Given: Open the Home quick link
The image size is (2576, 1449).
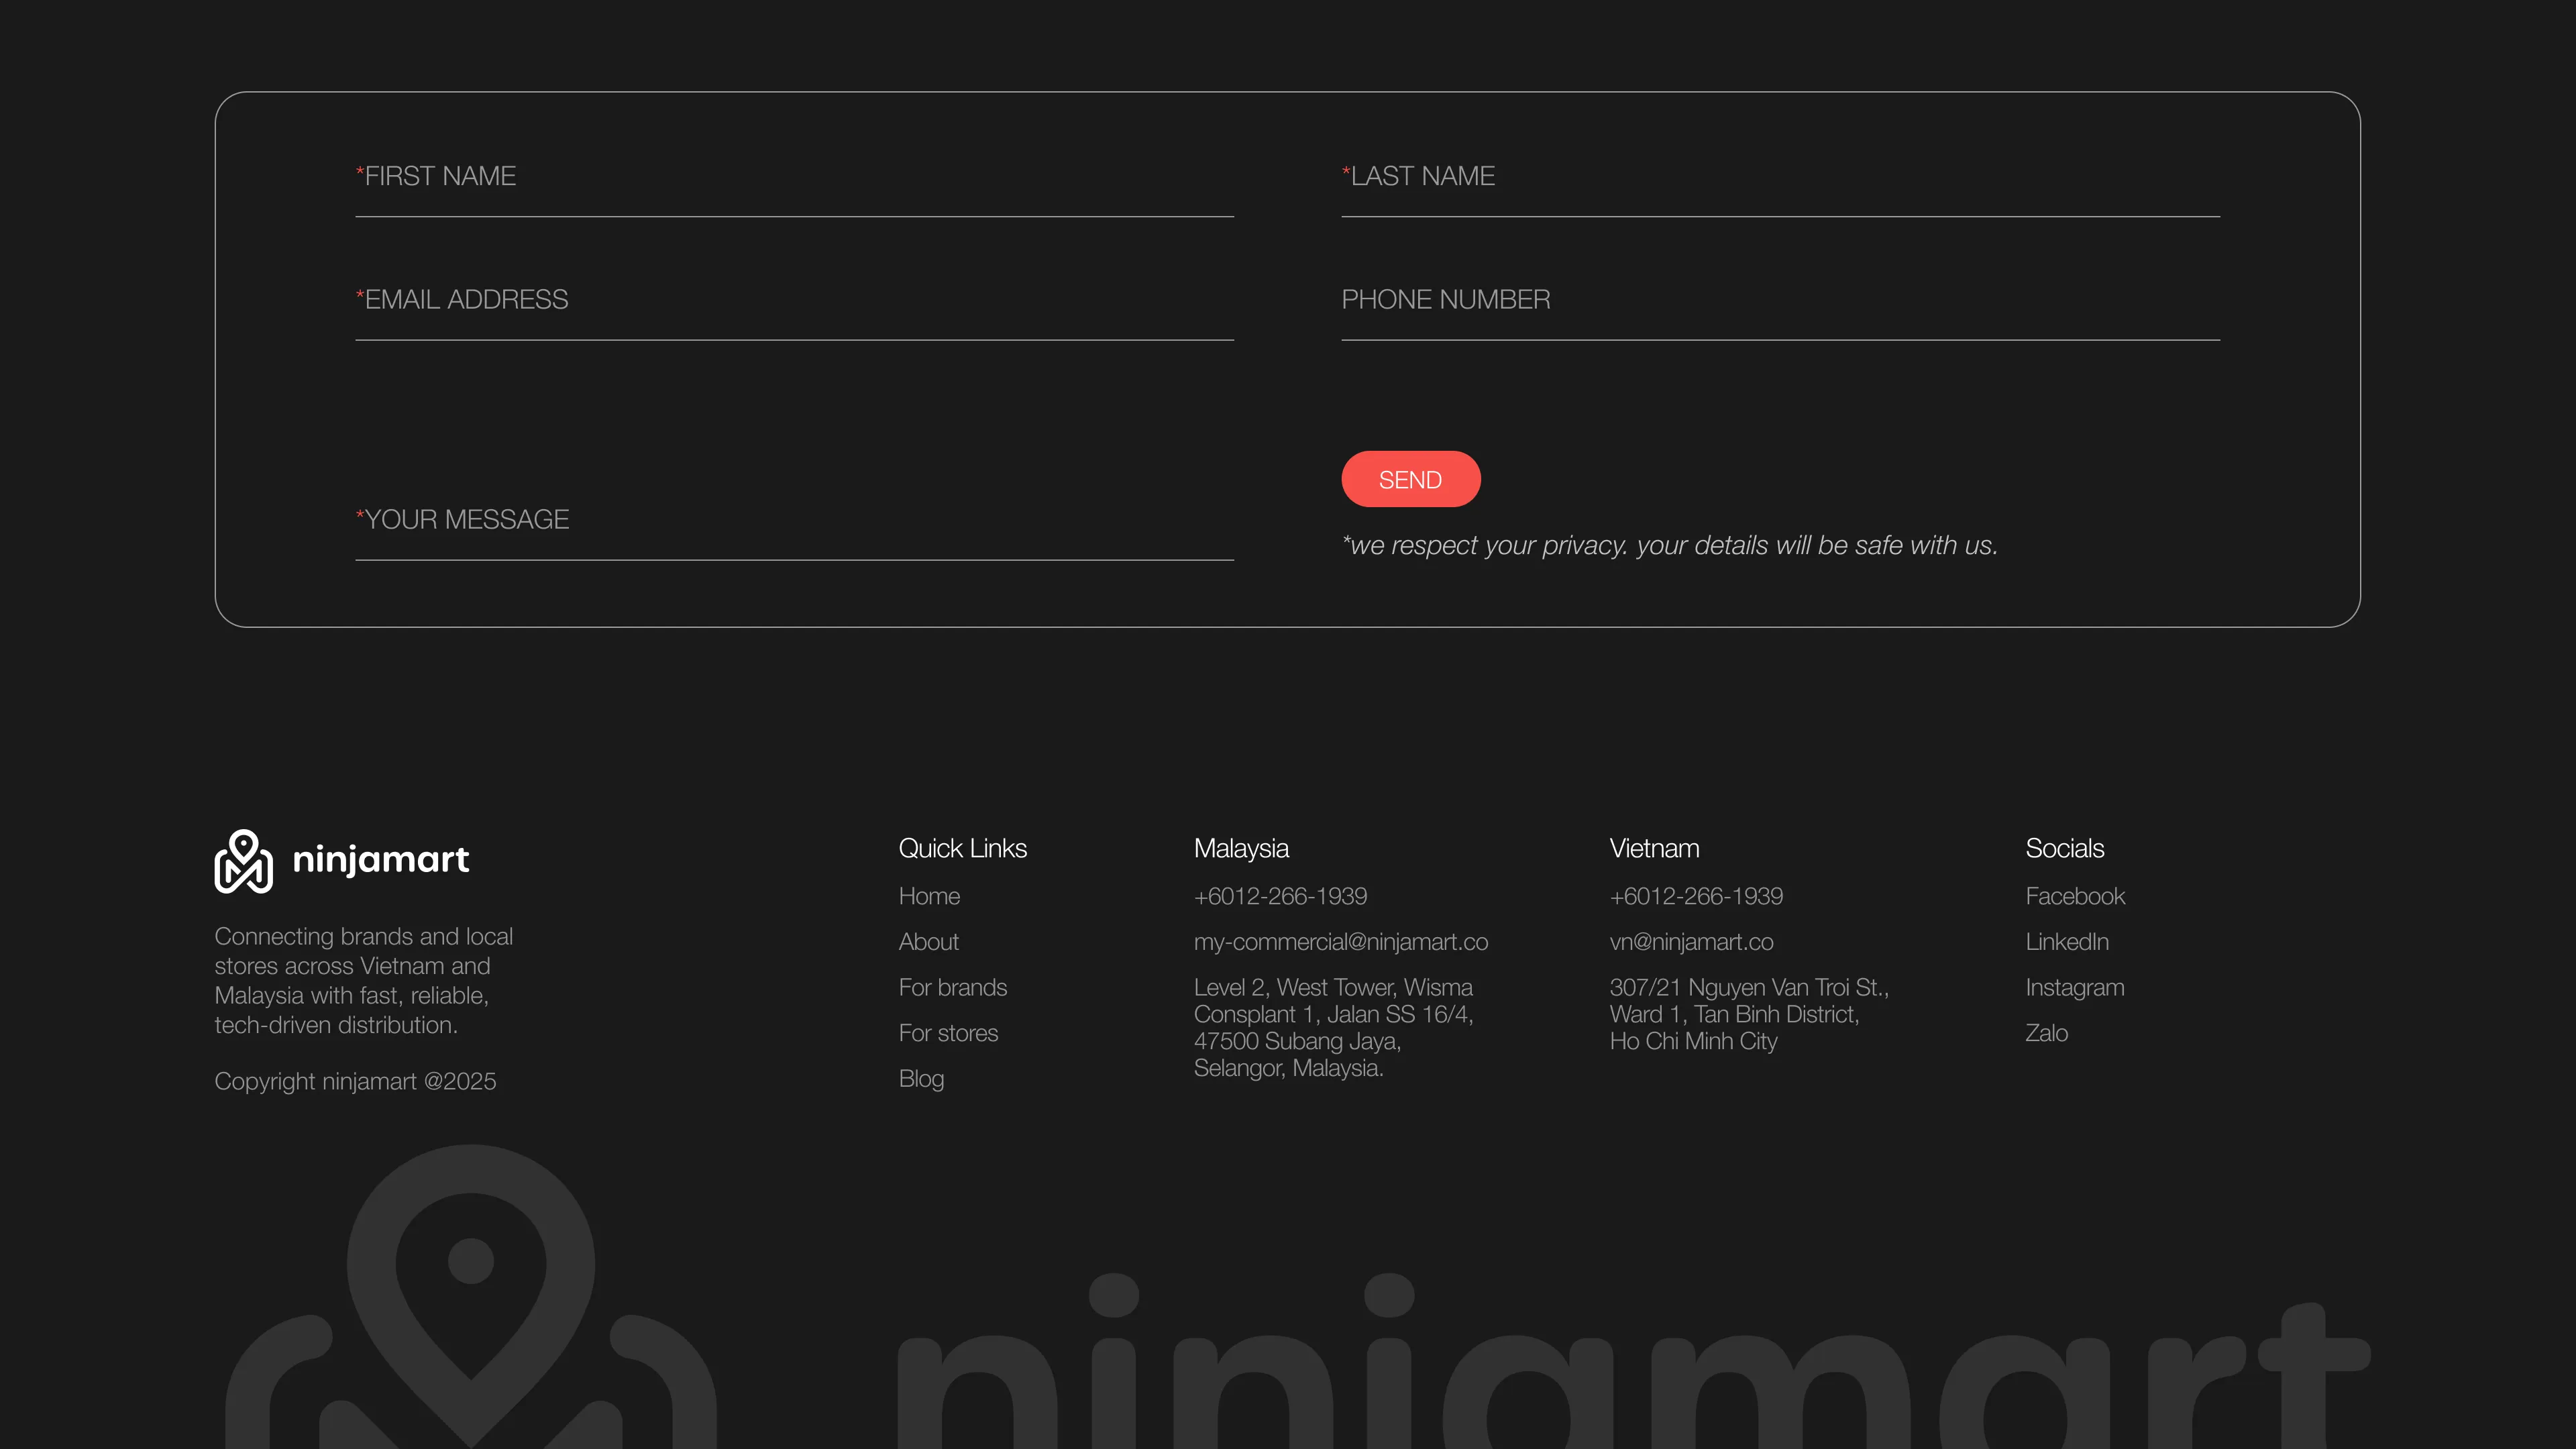Looking at the screenshot, I should [929, 896].
